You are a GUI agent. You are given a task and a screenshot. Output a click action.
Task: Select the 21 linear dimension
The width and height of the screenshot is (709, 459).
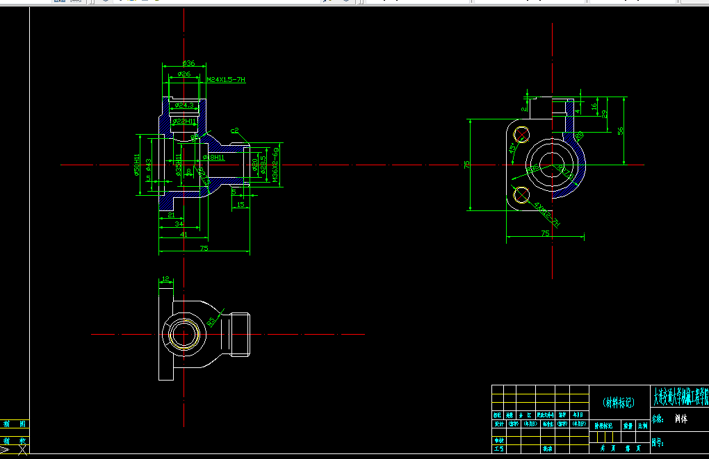pos(171,215)
